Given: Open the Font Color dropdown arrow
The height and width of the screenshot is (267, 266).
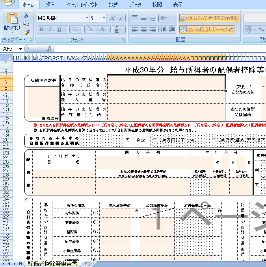Looking at the screenshot, I should click(x=108, y=29).
